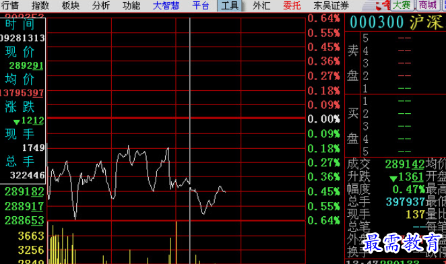Click the 大赛 button
The height and width of the screenshot is (264, 446).
pos(402,5)
